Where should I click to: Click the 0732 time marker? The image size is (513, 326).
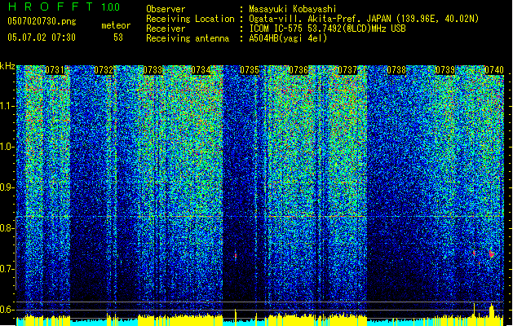click(x=103, y=70)
